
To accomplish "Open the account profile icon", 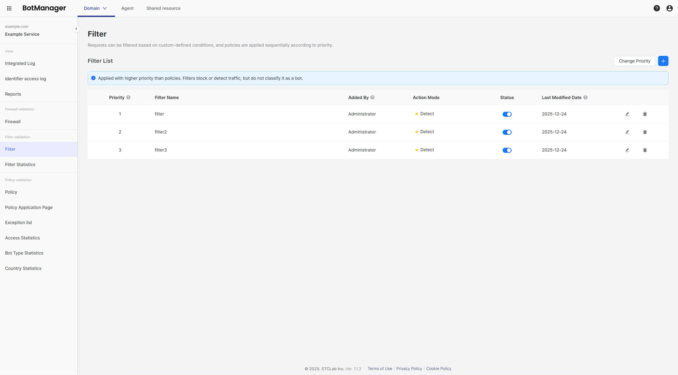I will click(x=670, y=8).
